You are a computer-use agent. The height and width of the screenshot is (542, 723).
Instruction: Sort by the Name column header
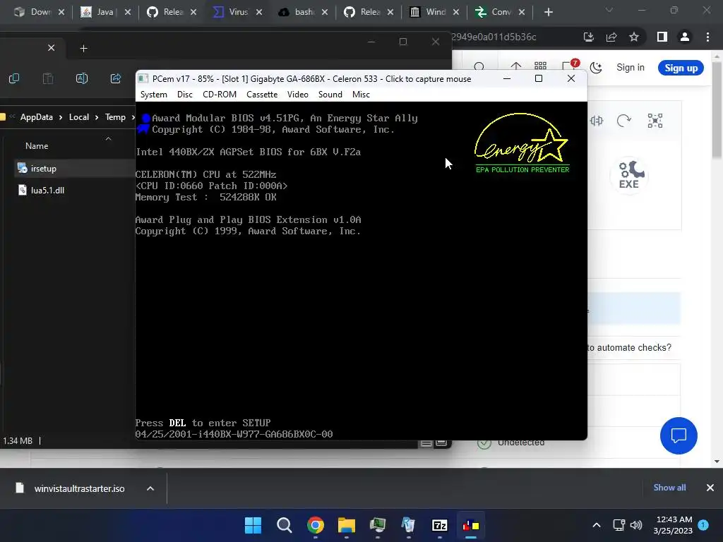(37, 145)
